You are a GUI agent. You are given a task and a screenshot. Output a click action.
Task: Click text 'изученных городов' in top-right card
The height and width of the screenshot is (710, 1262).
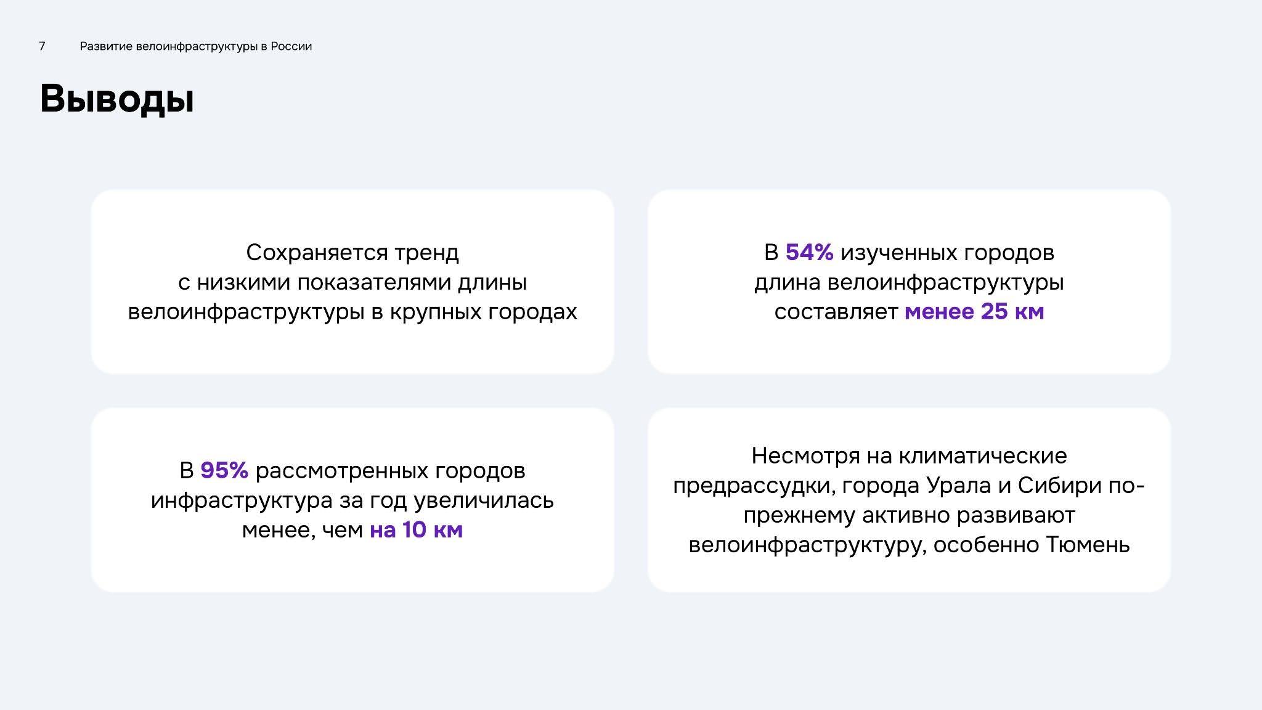point(947,252)
